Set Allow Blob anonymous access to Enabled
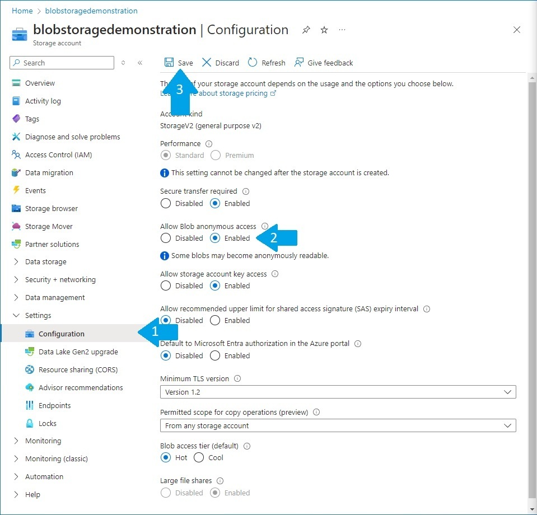537x515 pixels. [x=215, y=238]
